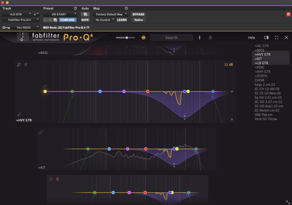Select the teal band dot in =KIT panel
This screenshot has height=205, width=292.
196,149
